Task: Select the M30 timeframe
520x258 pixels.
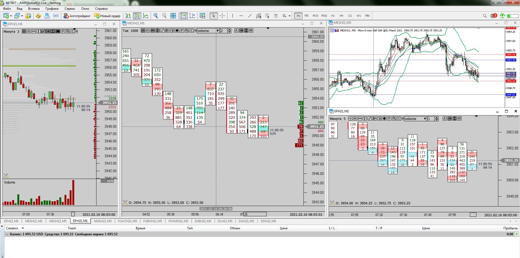Action: tap(324, 16)
